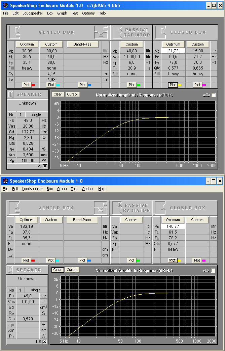Image resolution: width=225 pixels, height=351 pixels.
Task: Click car icon above top window graph
Action: pos(207,96)
